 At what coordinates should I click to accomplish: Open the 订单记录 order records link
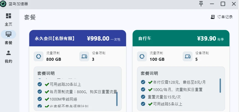pyautogui.click(x=225, y=17)
